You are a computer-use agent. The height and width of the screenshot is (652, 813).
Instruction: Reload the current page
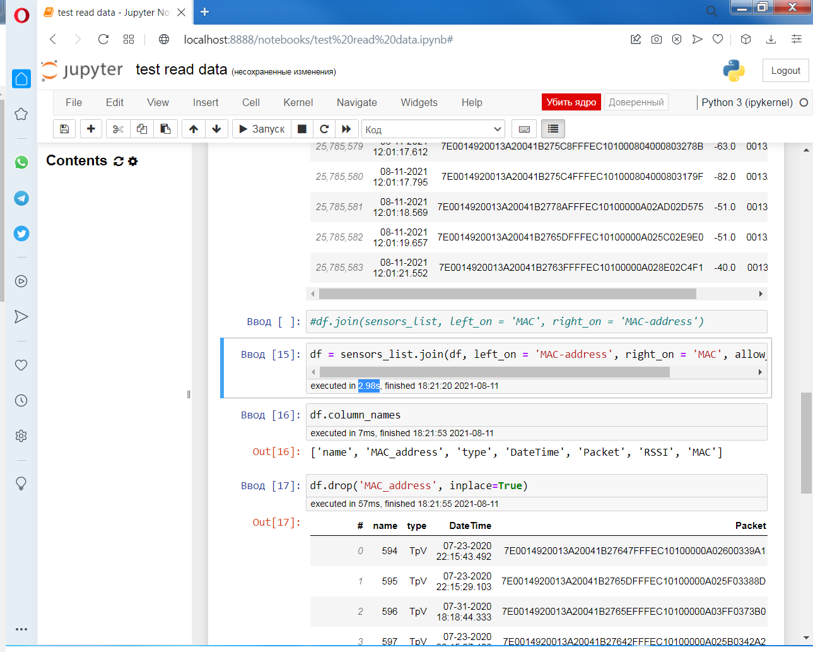(x=103, y=39)
